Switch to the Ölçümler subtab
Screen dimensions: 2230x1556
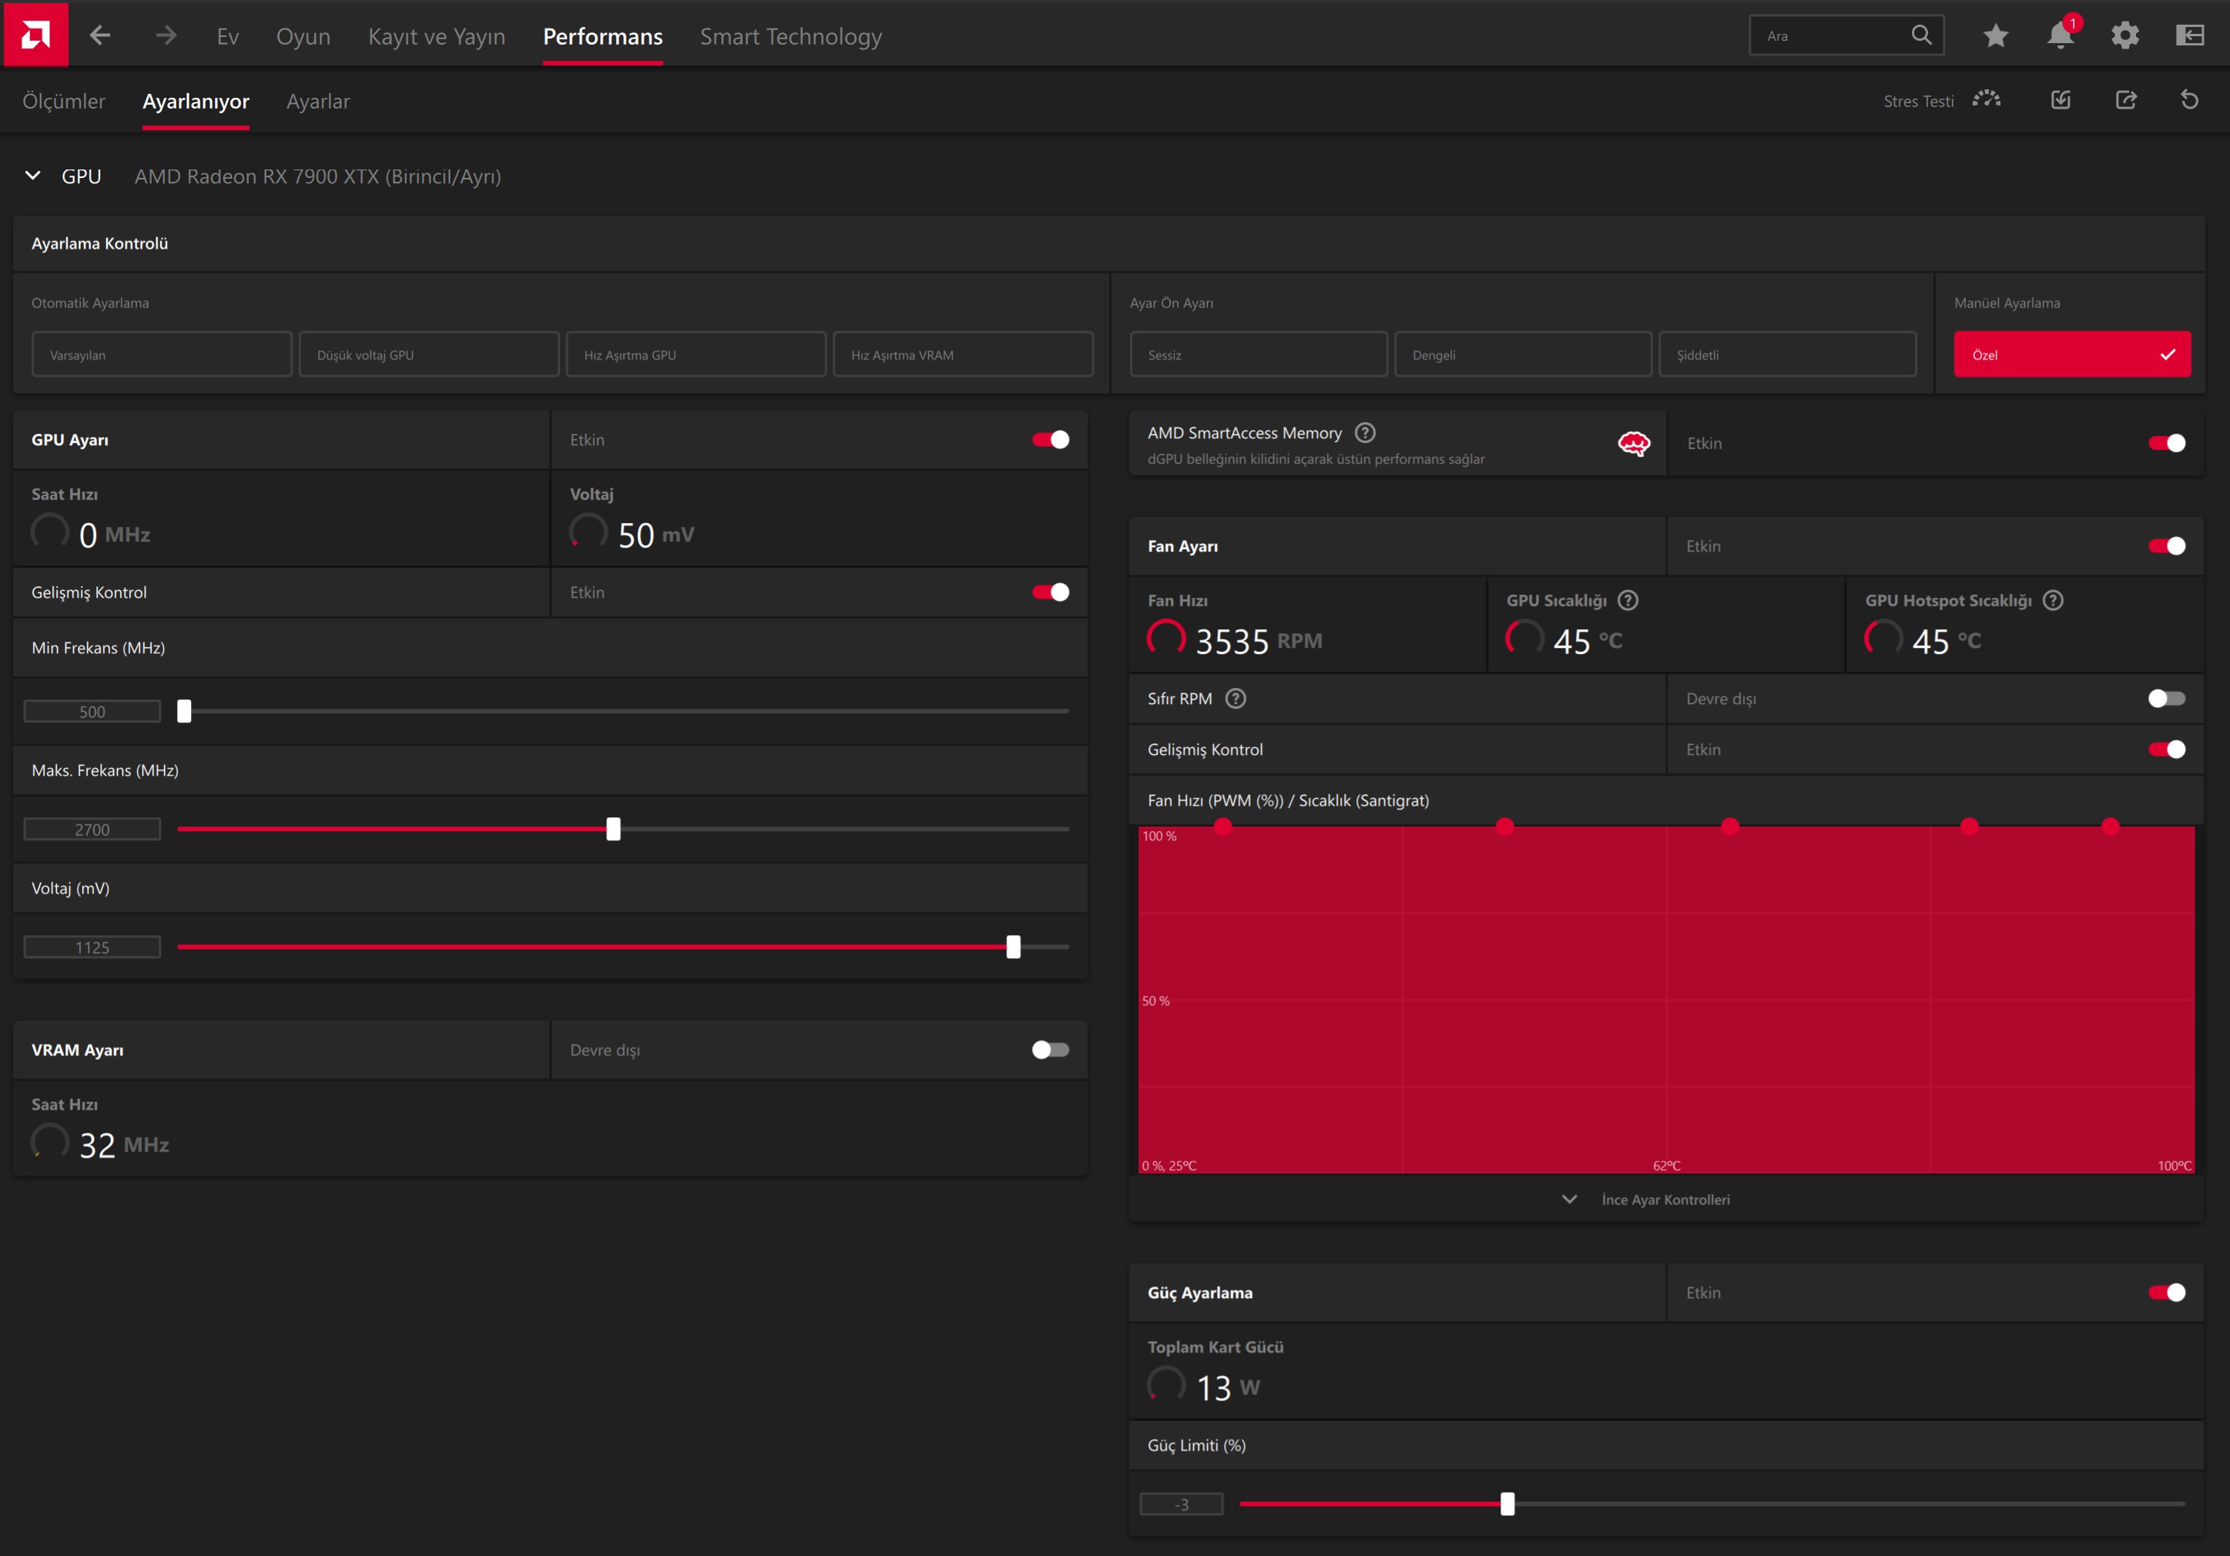pos(64,101)
